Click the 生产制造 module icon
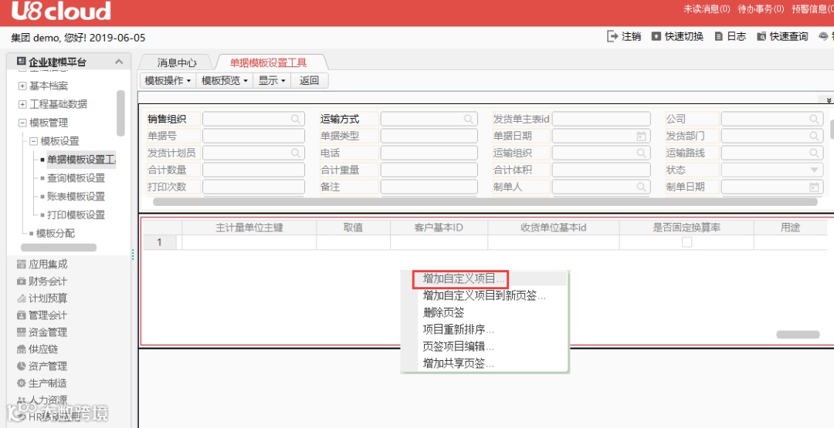 pyautogui.click(x=22, y=383)
